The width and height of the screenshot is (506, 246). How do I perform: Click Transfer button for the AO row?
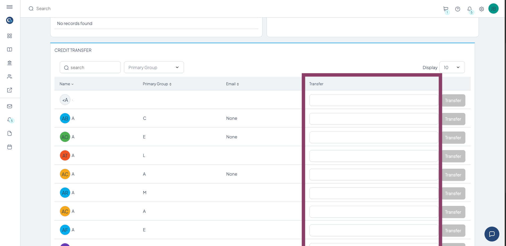pos(453,138)
